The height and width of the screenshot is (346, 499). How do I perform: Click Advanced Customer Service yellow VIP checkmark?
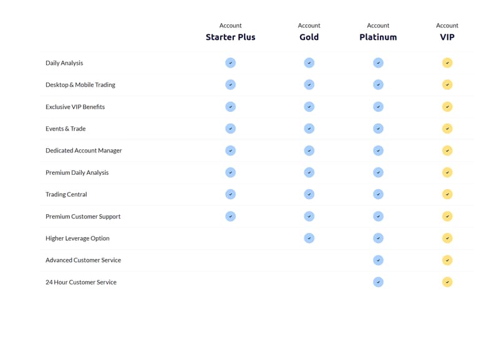pos(447,260)
